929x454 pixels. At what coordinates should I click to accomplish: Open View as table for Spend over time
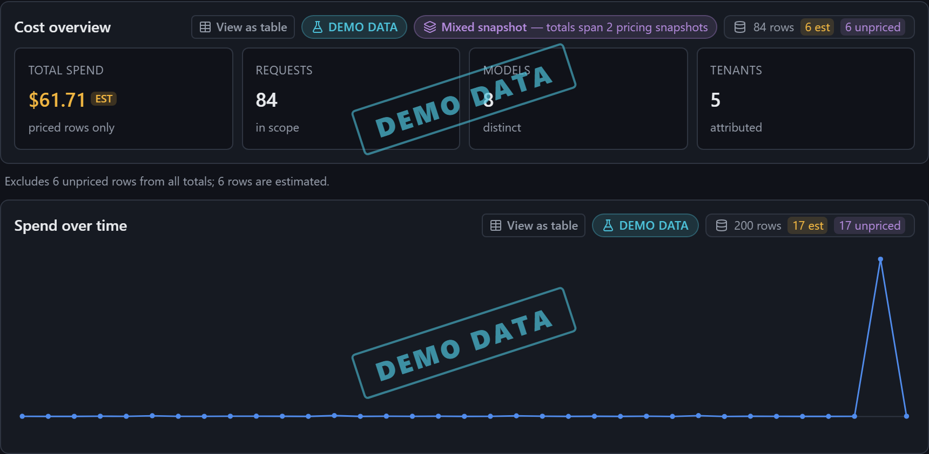point(534,225)
